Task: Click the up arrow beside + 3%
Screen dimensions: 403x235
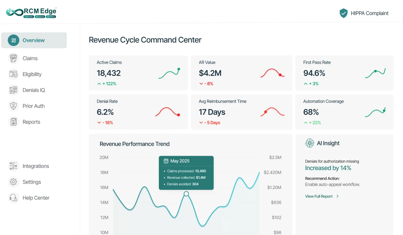Action: point(305,84)
